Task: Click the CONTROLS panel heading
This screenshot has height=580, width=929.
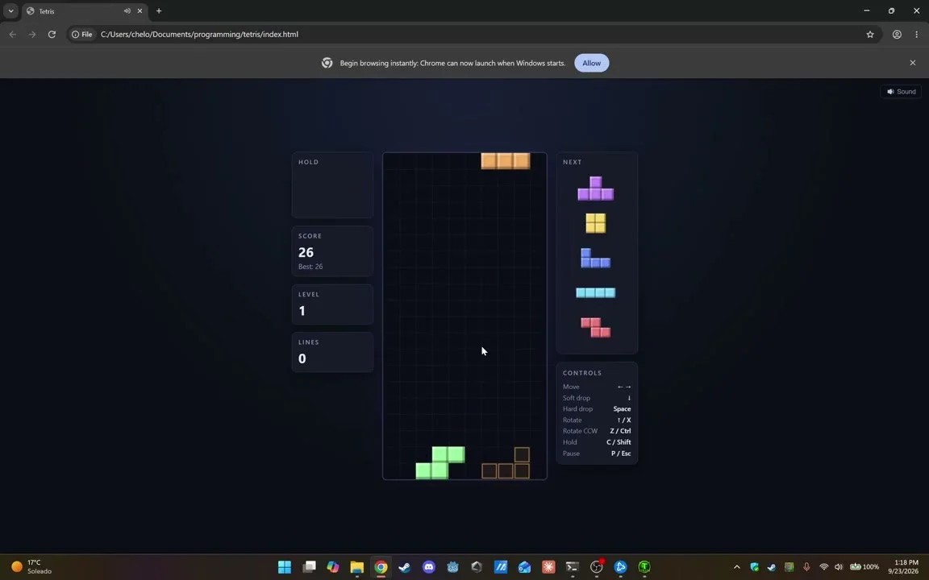Action: [x=581, y=373]
